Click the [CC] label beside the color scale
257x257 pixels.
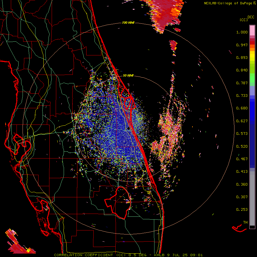(x=244, y=20)
